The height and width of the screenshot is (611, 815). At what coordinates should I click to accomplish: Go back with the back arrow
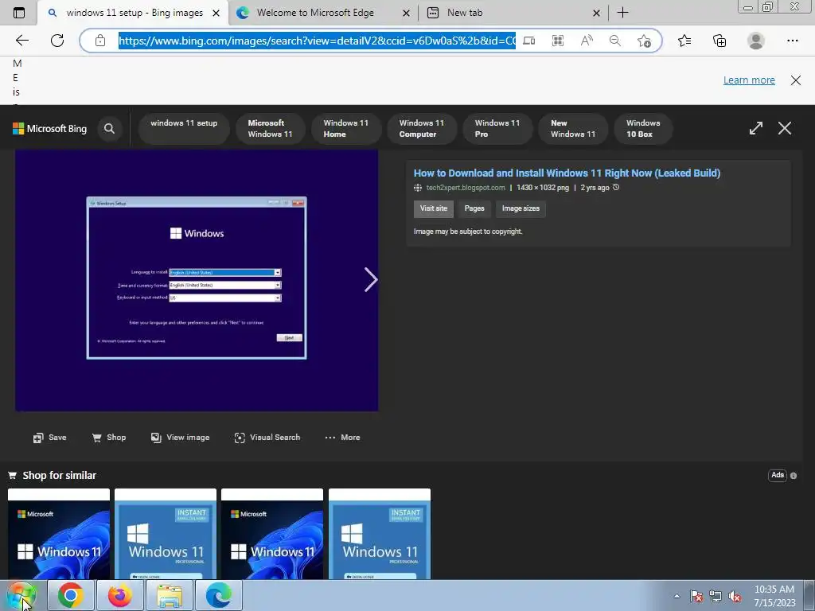[x=21, y=41]
